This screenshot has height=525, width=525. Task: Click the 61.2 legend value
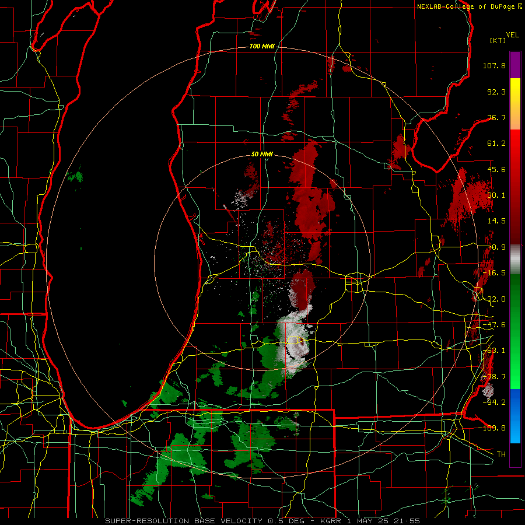(x=496, y=143)
